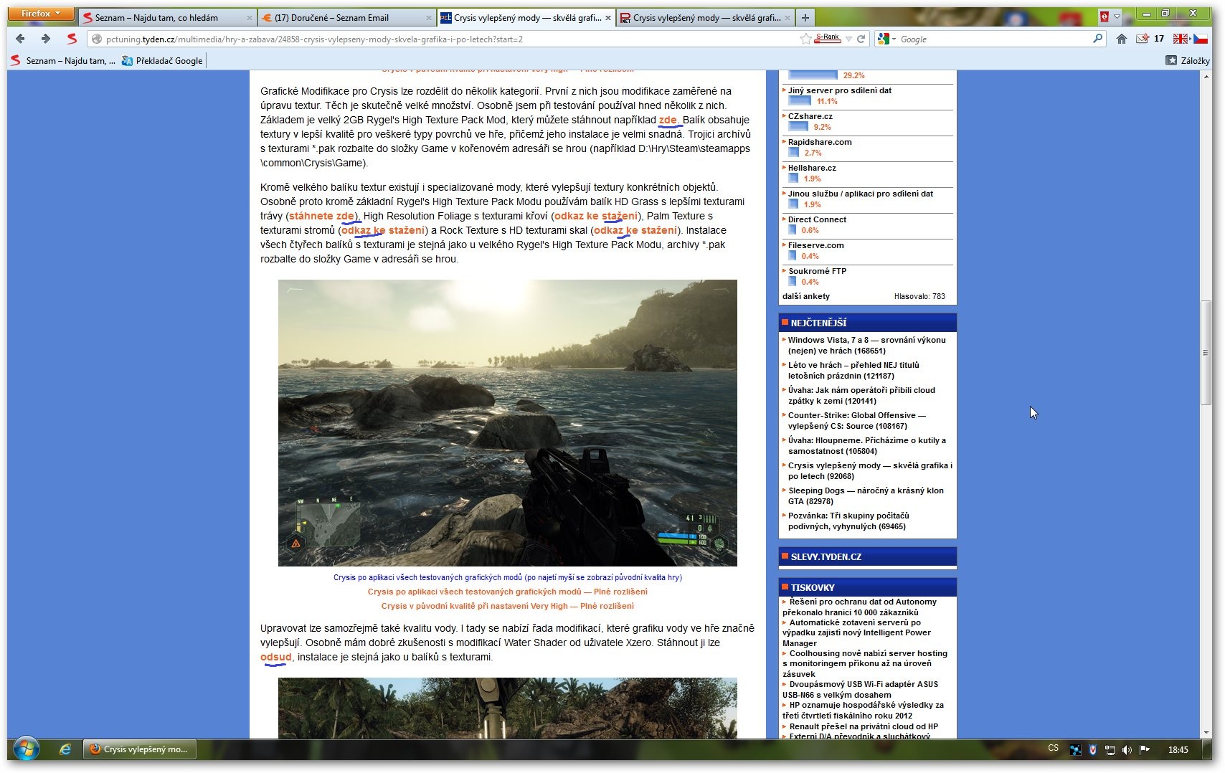This screenshot has width=1225, height=773.
Task: Reload the page with the refresh icon
Action: tap(861, 39)
